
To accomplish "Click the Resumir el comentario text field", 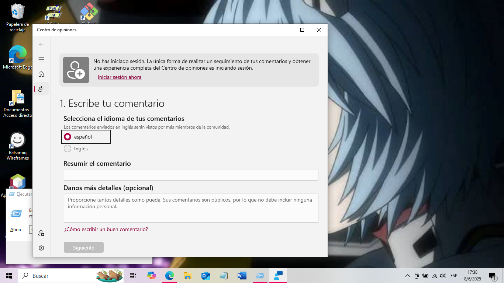I will pyautogui.click(x=191, y=175).
